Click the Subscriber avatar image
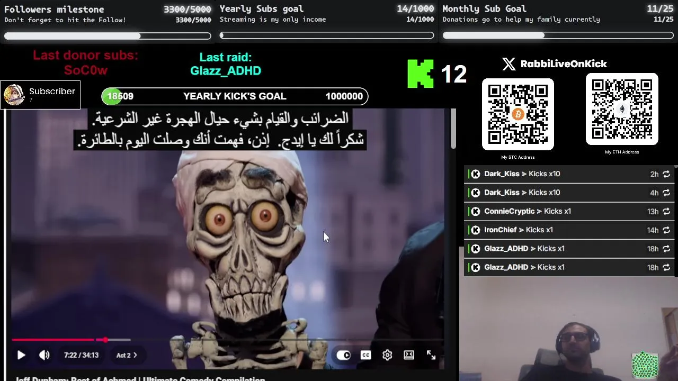The height and width of the screenshot is (381, 678). [14, 95]
